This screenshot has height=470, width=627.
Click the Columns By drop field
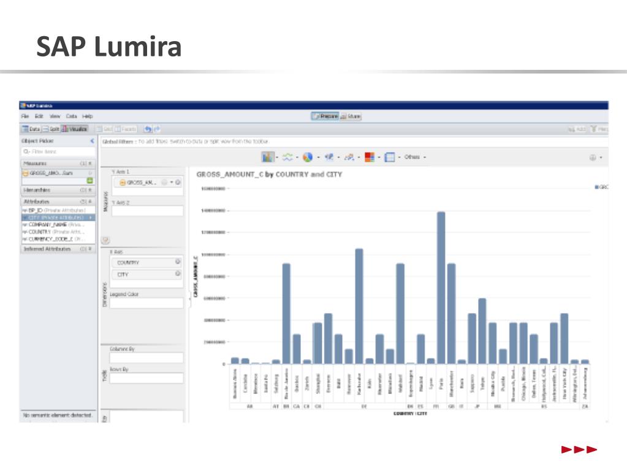pos(146,358)
